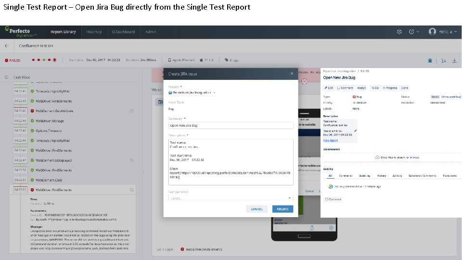Click the pencil edit icon in Jira description
The image size is (462, 260).
tap(355, 130)
